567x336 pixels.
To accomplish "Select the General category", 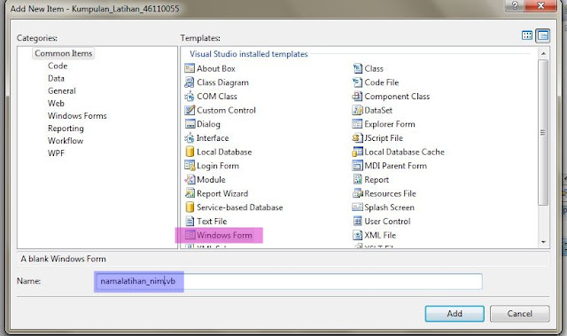I will click(x=62, y=90).
